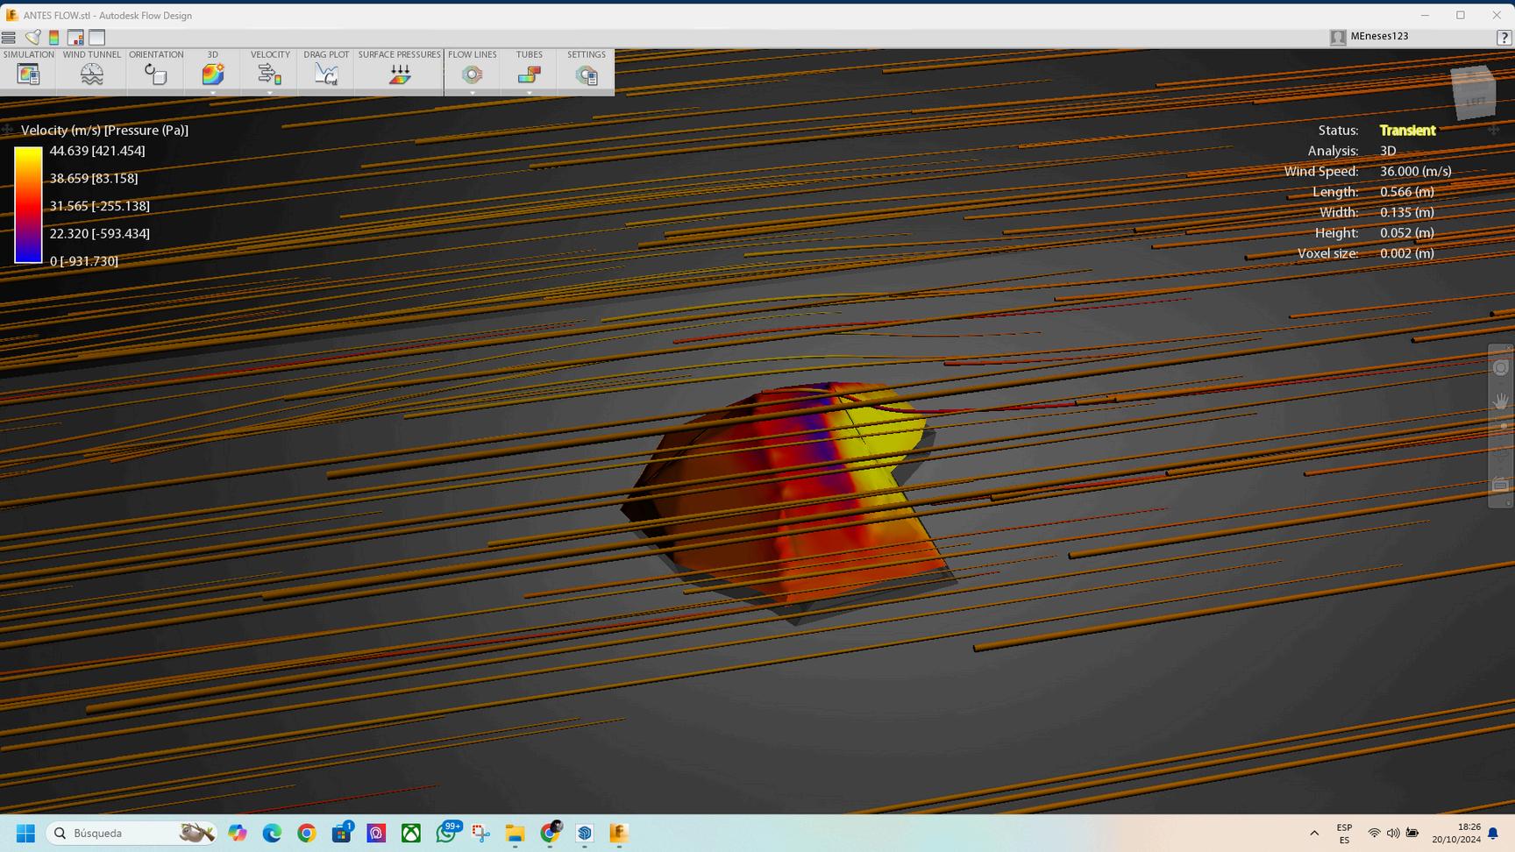The height and width of the screenshot is (852, 1515).
Task: Open File Explorer from the taskbar
Action: (515, 833)
